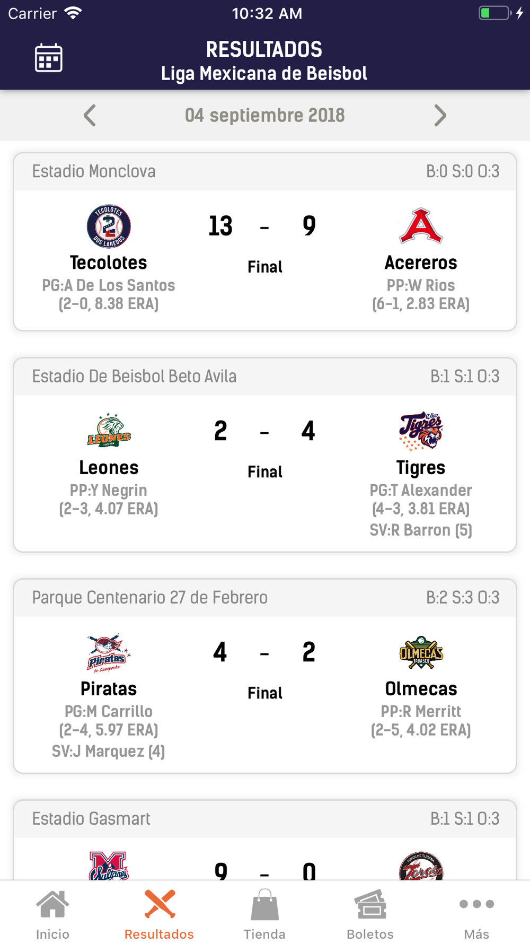Tap the 04 septiembre 2018 date label

pyautogui.click(x=264, y=115)
